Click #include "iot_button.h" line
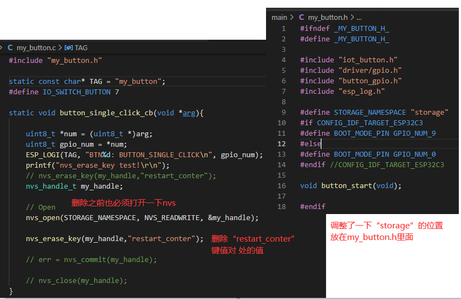Image resolution: width=461 pixels, height=299 pixels. [349, 60]
